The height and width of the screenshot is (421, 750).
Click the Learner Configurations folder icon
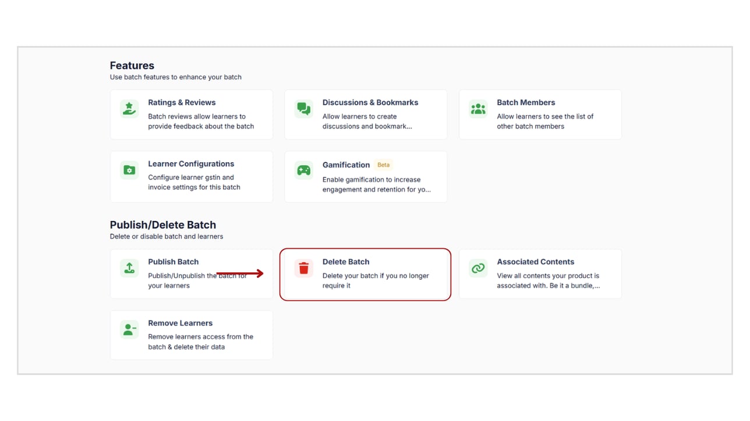(129, 170)
